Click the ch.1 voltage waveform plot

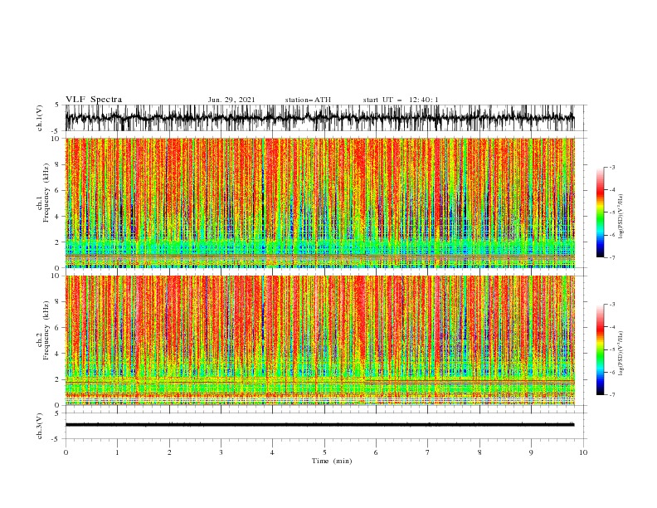pos(319,118)
